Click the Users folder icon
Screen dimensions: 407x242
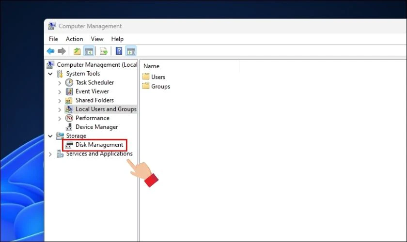pos(146,76)
